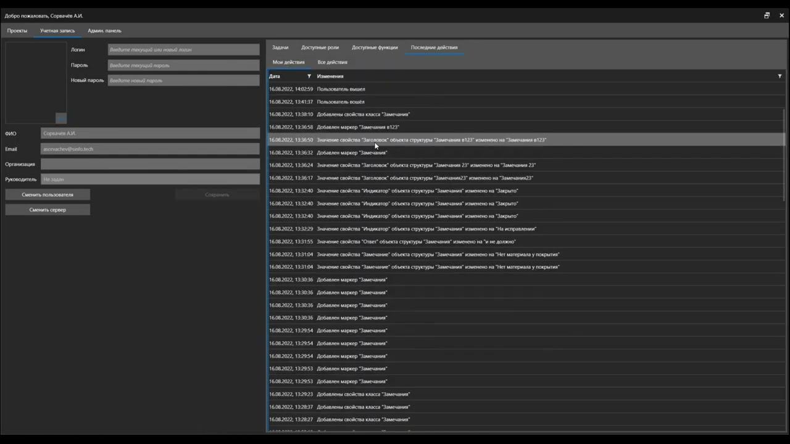Select the Мои действия sub-tab

coord(288,62)
